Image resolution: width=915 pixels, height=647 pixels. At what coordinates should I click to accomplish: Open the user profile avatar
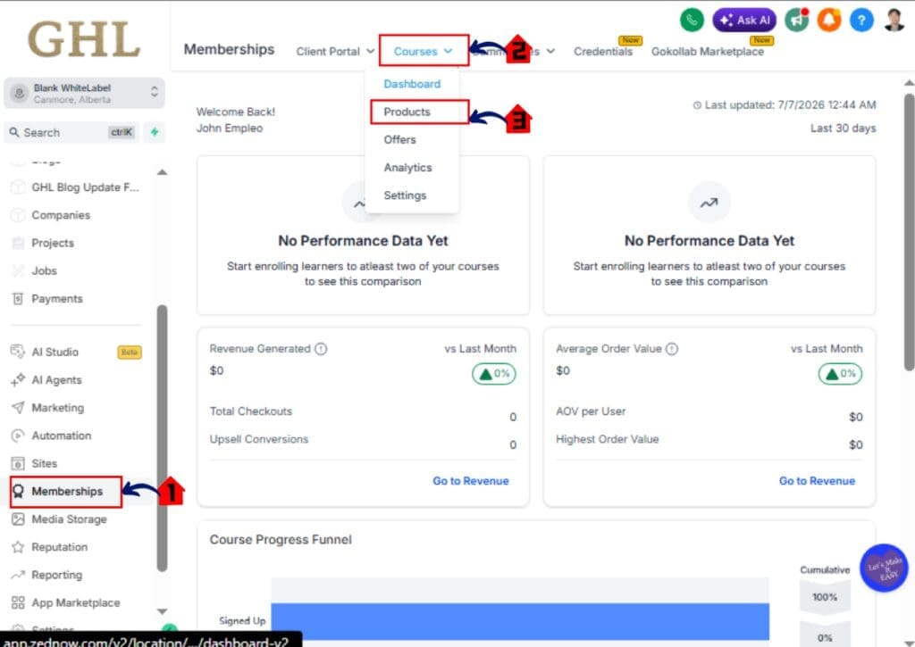[894, 20]
